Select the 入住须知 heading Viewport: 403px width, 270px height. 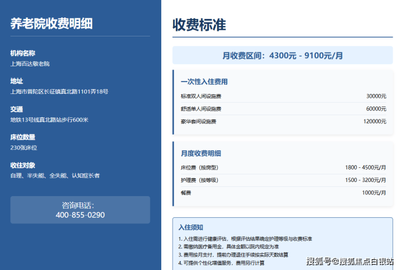click(x=191, y=228)
